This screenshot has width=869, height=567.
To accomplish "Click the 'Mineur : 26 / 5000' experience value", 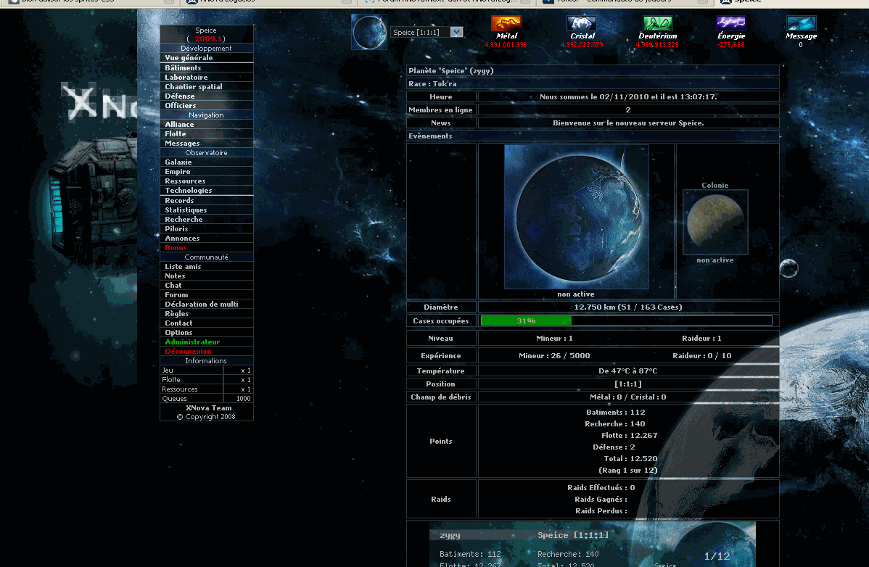I will [x=554, y=355].
